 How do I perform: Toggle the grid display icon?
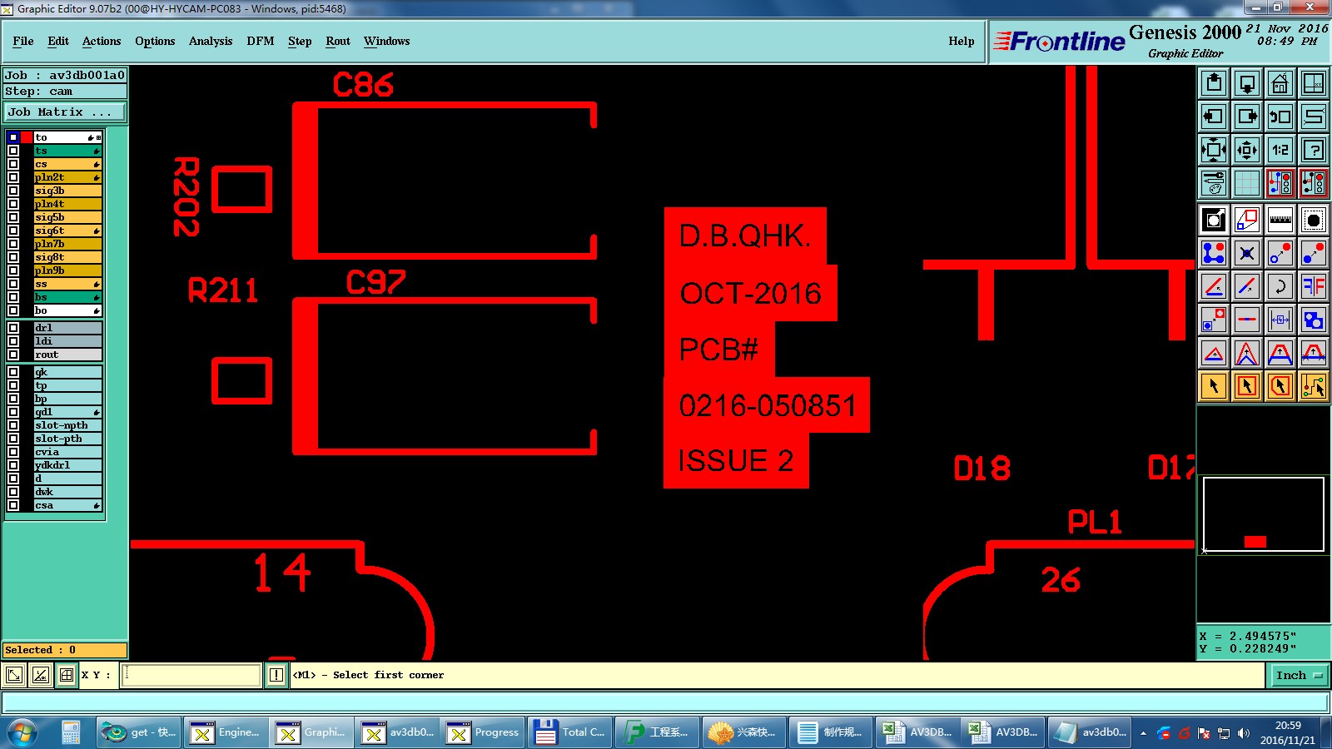1247,183
